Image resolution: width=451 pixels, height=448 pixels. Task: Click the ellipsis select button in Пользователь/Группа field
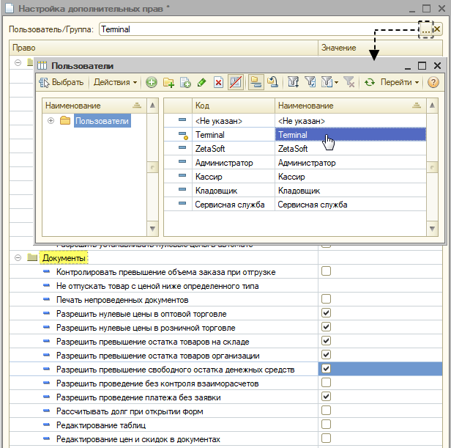425,29
